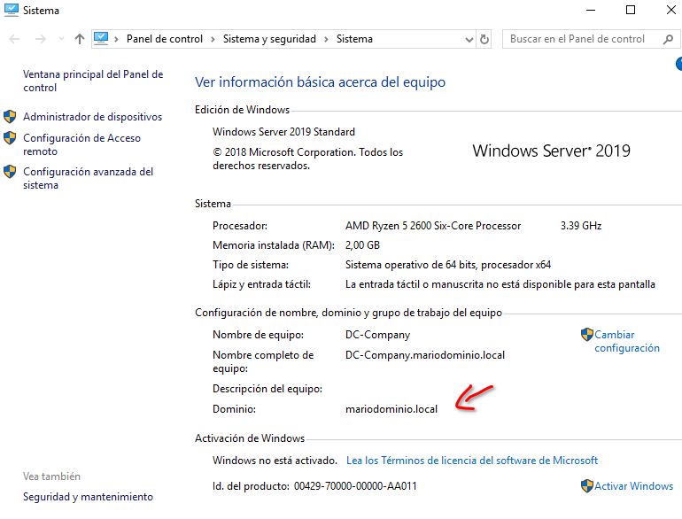Open Administrador de dispositivos

tap(93, 117)
